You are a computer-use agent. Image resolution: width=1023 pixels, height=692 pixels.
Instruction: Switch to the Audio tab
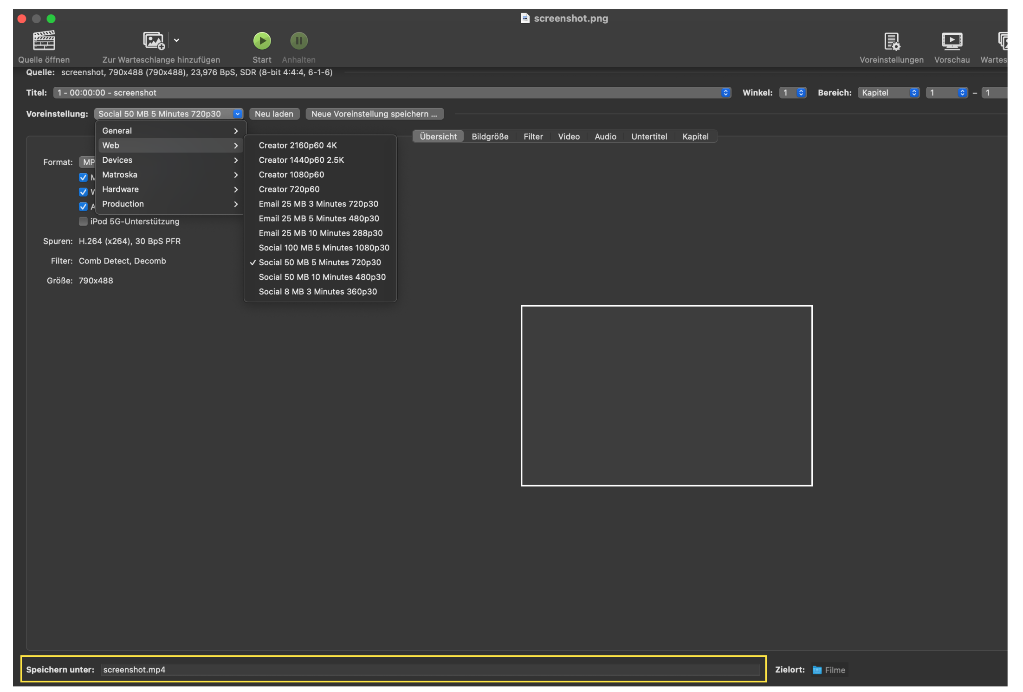605,136
